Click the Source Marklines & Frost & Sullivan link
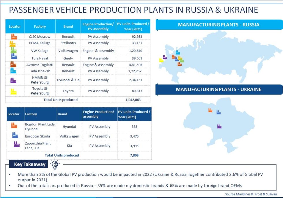283x198 pixels. (x=250, y=194)
